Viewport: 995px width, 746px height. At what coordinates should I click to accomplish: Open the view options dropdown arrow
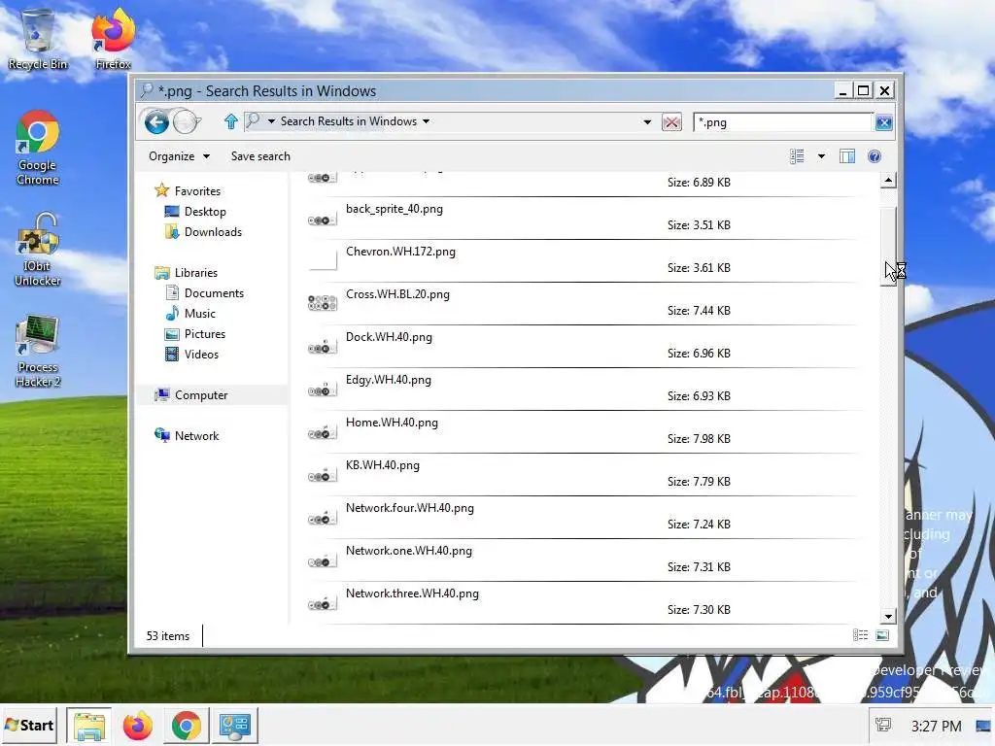(821, 156)
